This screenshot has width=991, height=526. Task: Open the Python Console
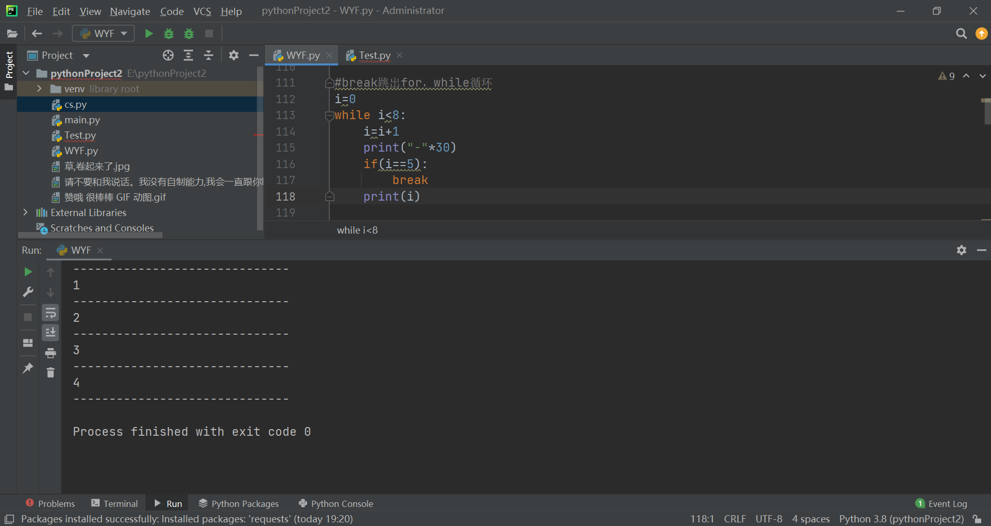pos(336,503)
